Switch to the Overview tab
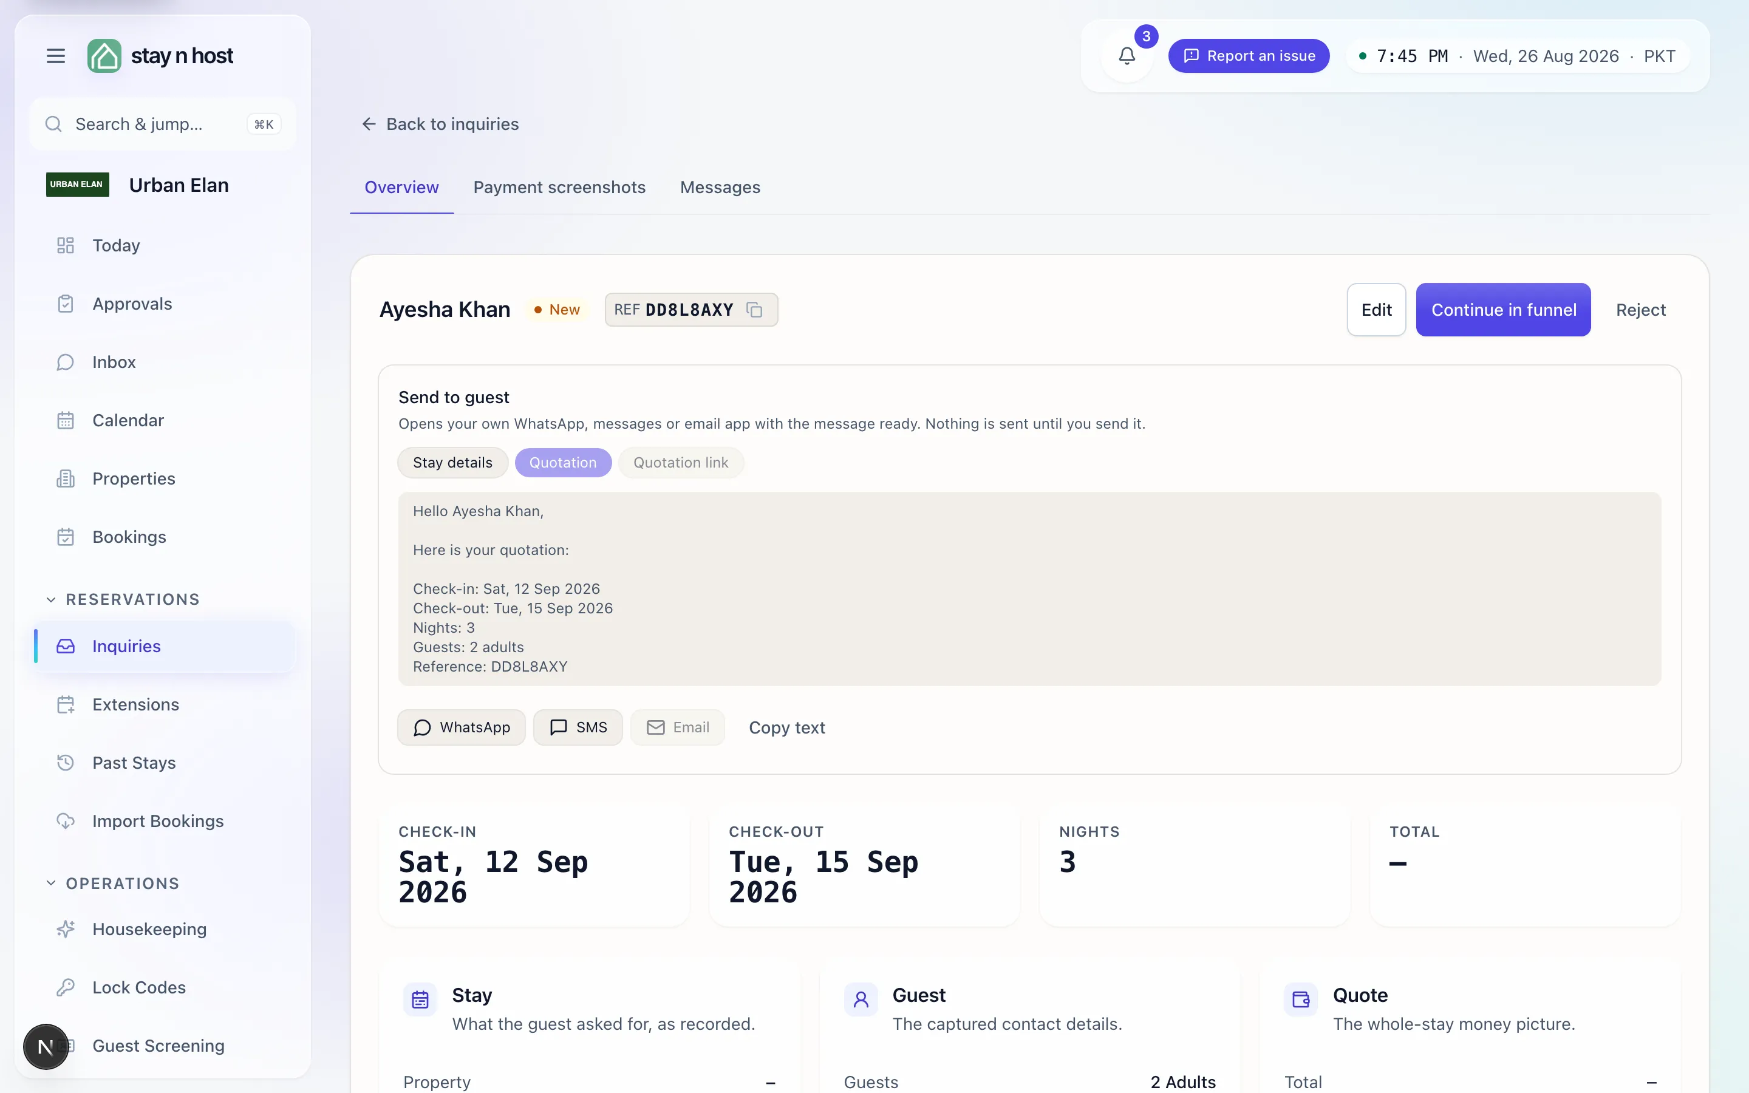Screen dimensions: 1749x1093 pos(401,187)
